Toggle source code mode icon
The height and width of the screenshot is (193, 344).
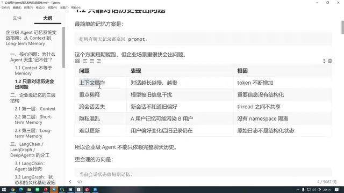coord(80,182)
